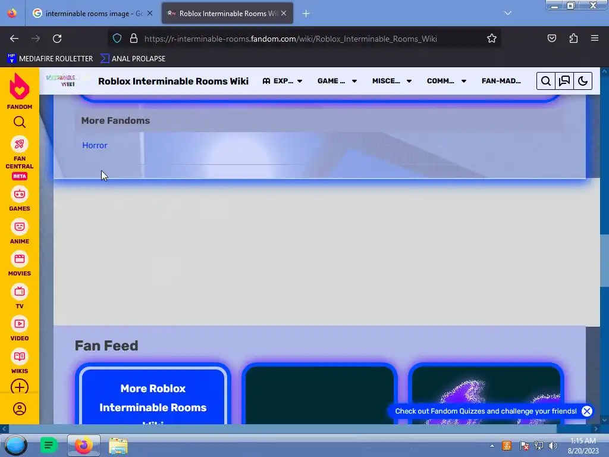Open the Games sidebar icon
The image size is (609, 457).
click(20, 195)
